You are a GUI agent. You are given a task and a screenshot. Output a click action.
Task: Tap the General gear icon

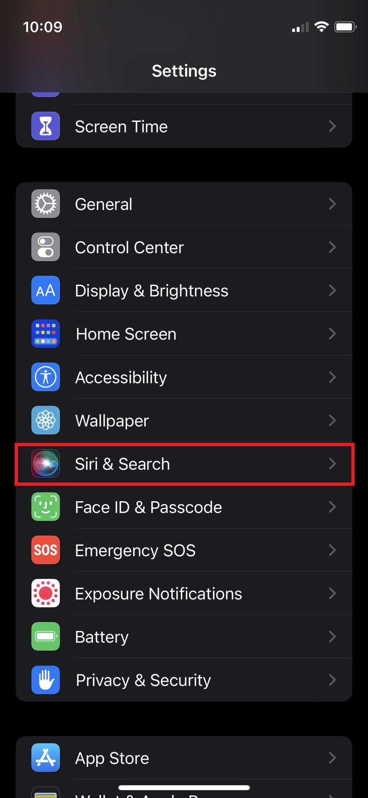click(x=46, y=204)
